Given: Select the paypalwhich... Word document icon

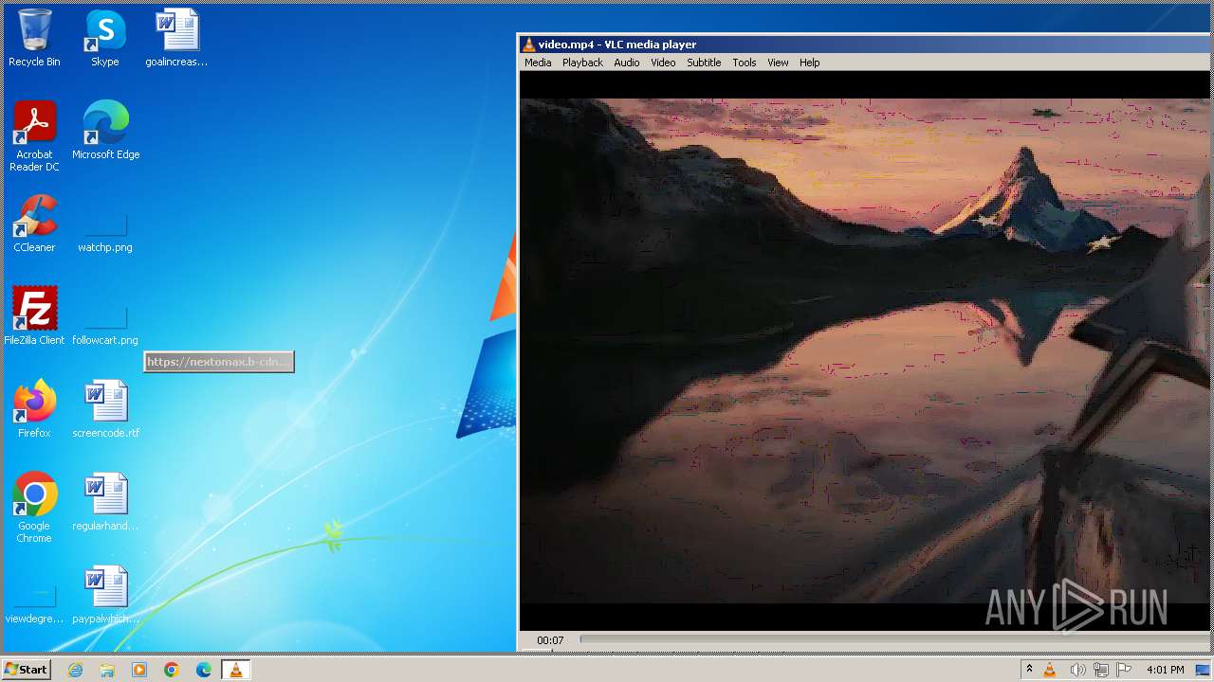Looking at the screenshot, I should (105, 595).
